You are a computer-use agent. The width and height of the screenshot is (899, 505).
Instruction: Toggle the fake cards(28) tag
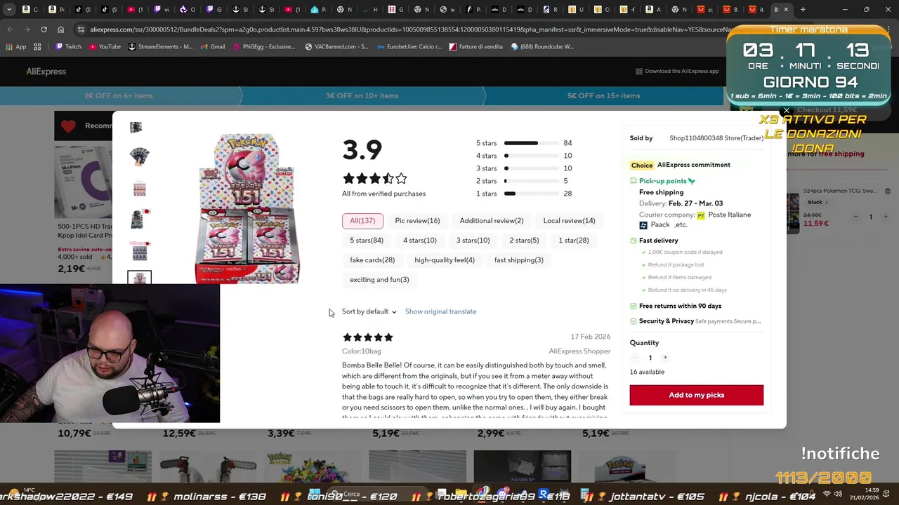pos(372,260)
